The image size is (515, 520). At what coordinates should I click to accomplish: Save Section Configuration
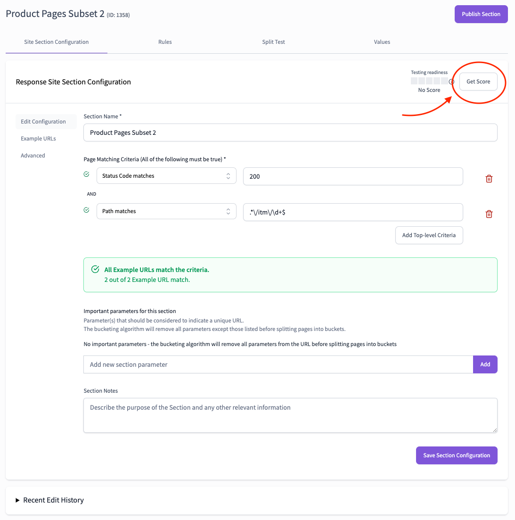[x=457, y=455]
